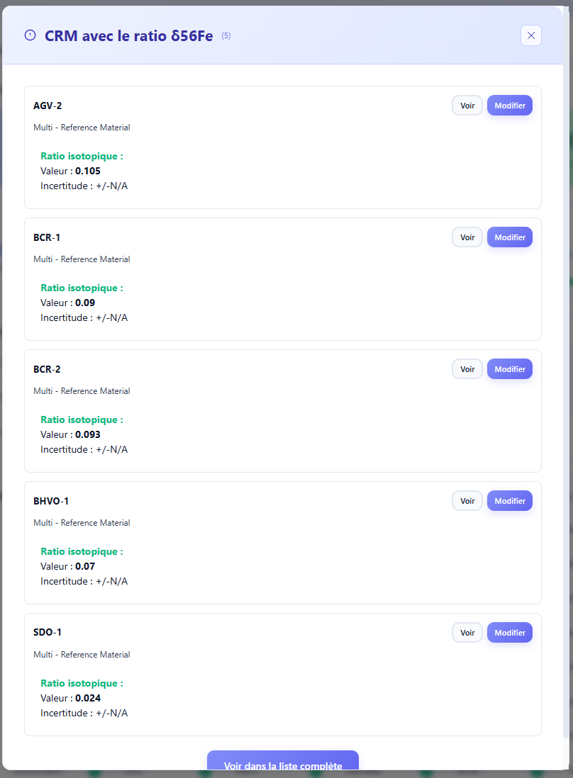Open the Voir view for BCR-1
The height and width of the screenshot is (778, 573).
pyautogui.click(x=467, y=237)
